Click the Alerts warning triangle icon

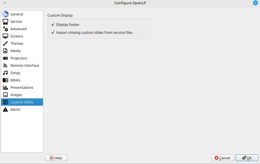click(x=5, y=110)
